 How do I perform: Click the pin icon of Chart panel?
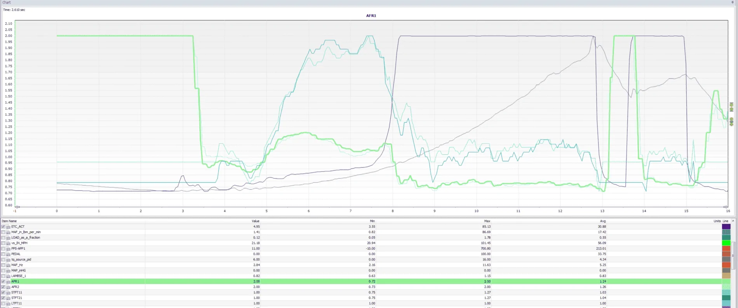733,2
